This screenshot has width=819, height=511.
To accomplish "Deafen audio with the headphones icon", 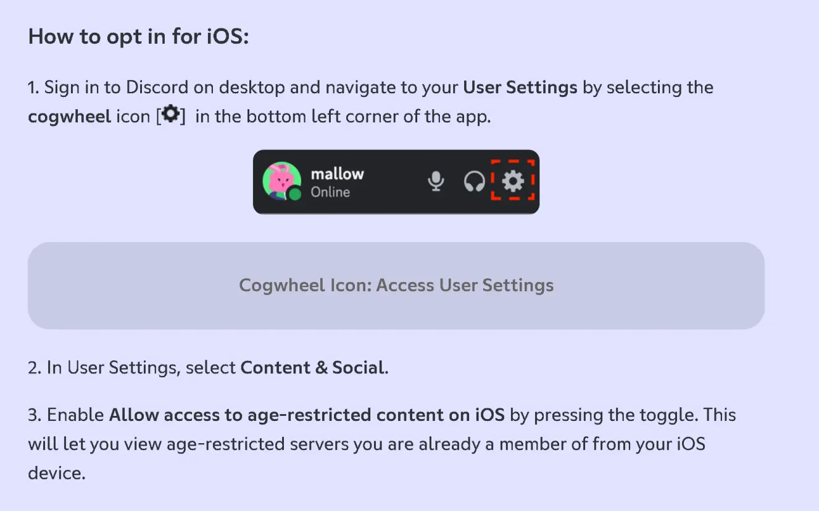I will (x=474, y=181).
